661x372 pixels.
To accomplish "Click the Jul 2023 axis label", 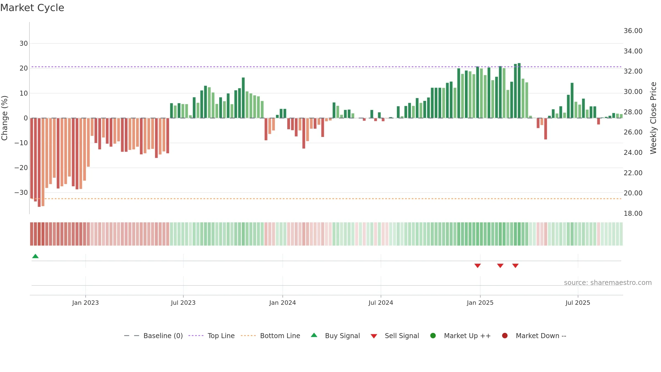I will point(183,303).
